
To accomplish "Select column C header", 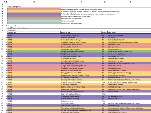I will 34,2.
